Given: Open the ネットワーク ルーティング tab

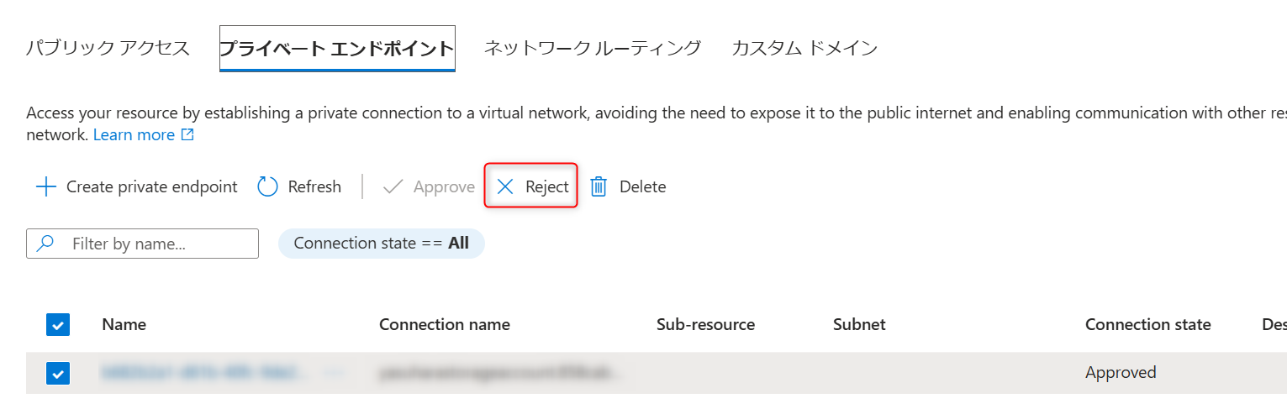Looking at the screenshot, I should [x=592, y=48].
